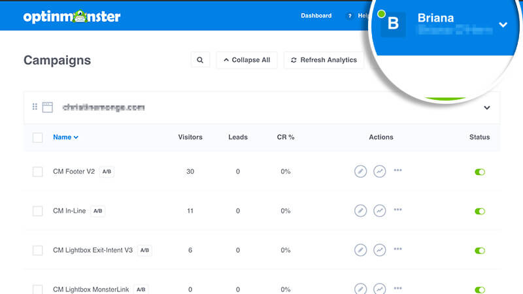The height and width of the screenshot is (294, 523).
Task: Click the Refresh Analytics button
Action: (x=324, y=60)
